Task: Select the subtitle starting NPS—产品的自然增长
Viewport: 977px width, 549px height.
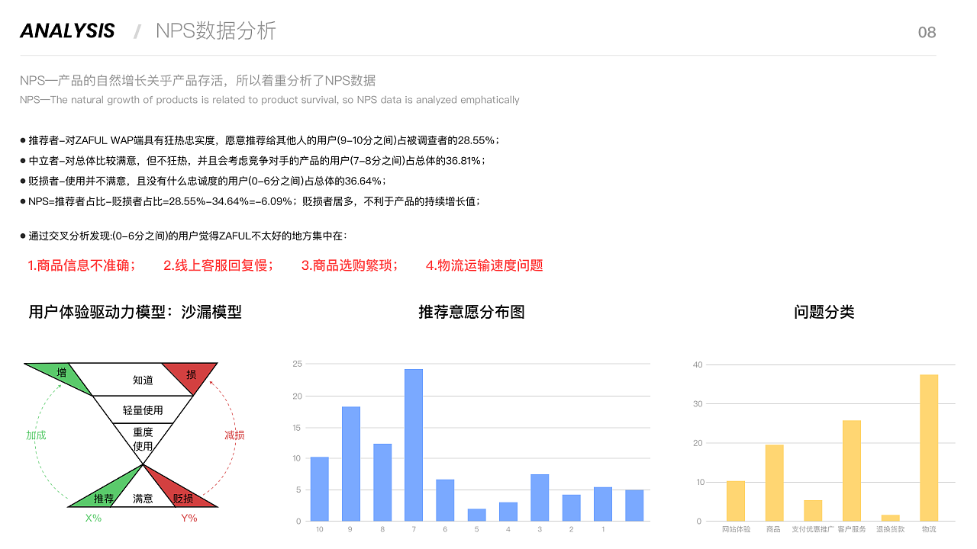Action: 198,80
